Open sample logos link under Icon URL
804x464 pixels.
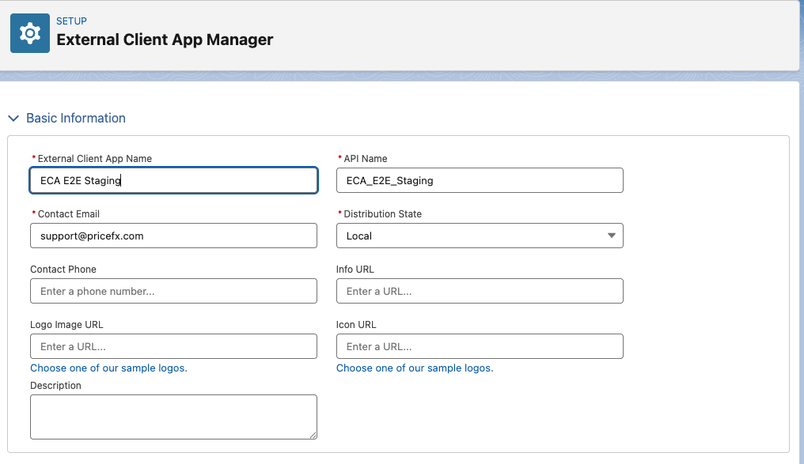415,368
